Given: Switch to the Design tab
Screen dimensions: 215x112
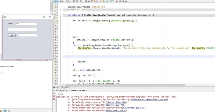Looking at the screenshot, I should (62, 1).
